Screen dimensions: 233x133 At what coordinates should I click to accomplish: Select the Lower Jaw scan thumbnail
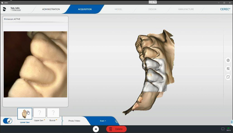(x=25, y=114)
